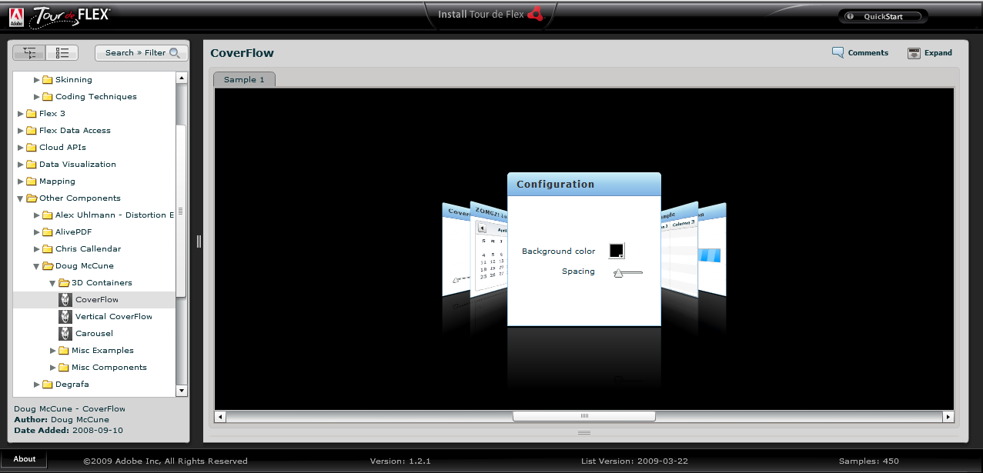Image resolution: width=983 pixels, height=473 pixels.
Task: Switch to list view mode
Action: [62, 53]
